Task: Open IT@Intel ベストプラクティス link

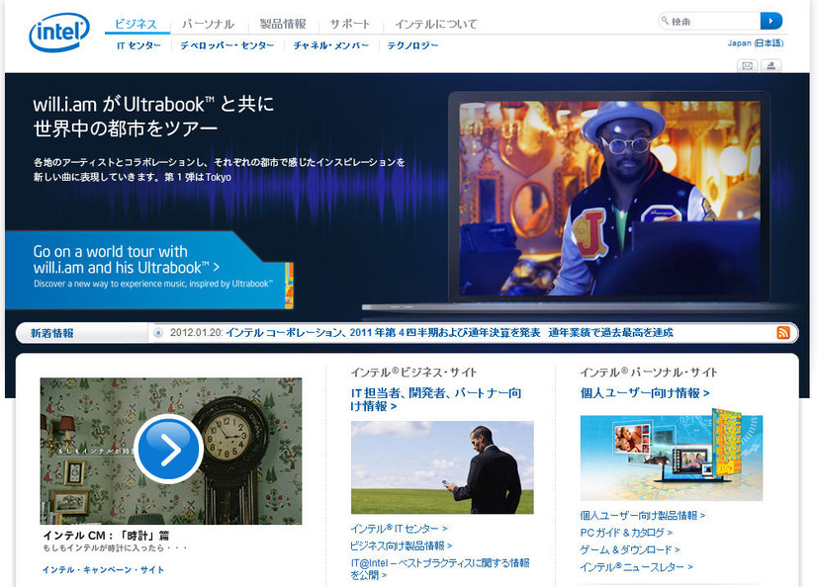Action: [440, 569]
